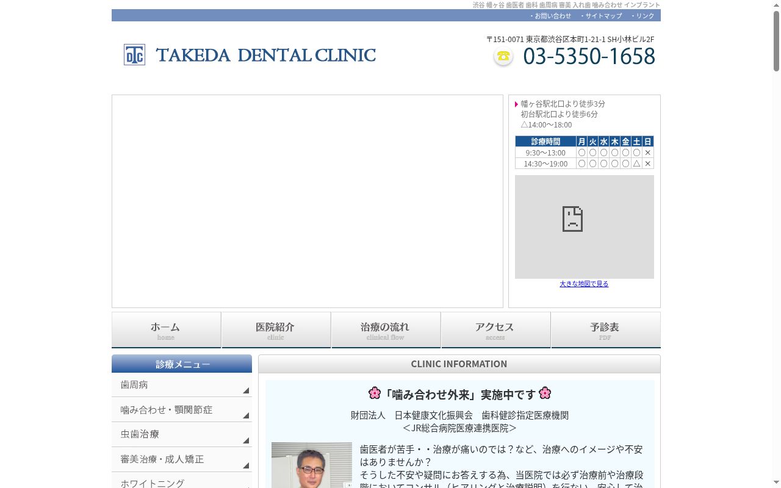The image size is (781, 488).
Task: Click the TAKEDA DENTAL CLINIC title
Action: tap(266, 55)
